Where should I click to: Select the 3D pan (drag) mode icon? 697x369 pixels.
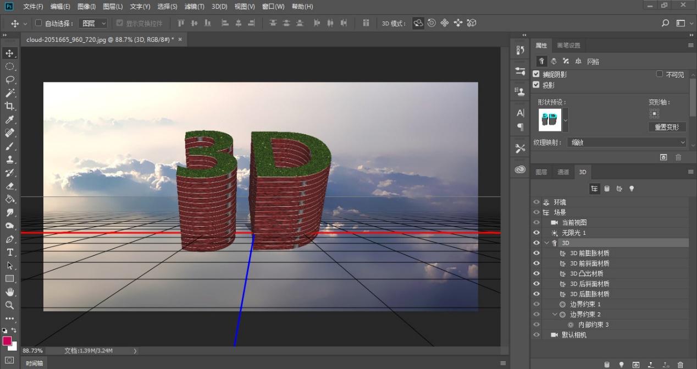[x=445, y=23]
